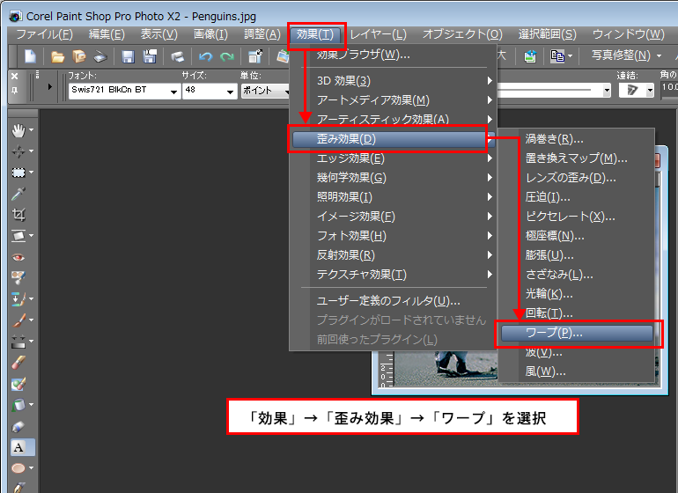The image size is (678, 493).
Task: Select the Pick/Move tool
Action: point(18,151)
